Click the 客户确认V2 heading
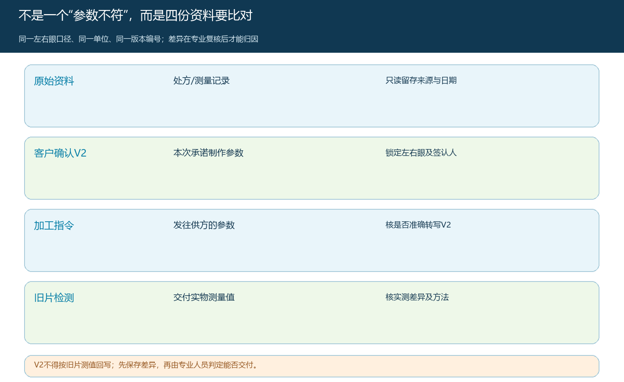 coord(60,153)
